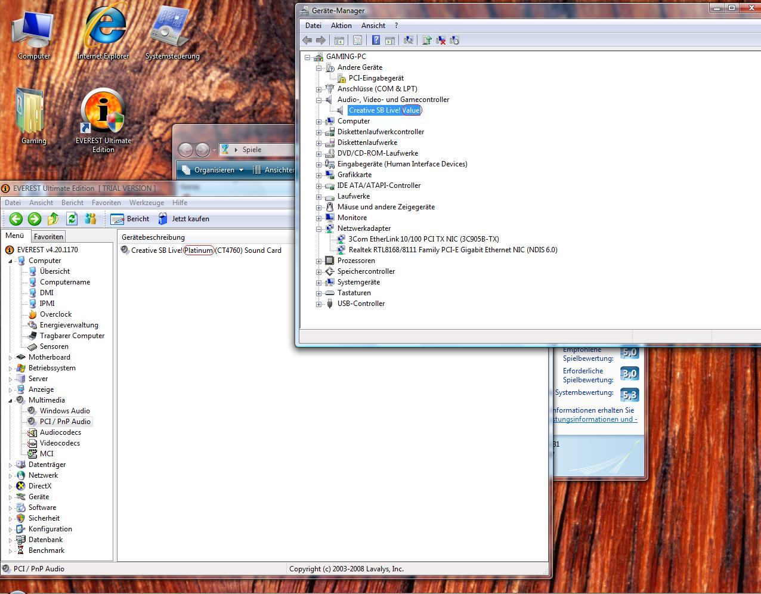Open Favoriten menu in EVEREST
Screen dimensions: 761x594
point(106,203)
